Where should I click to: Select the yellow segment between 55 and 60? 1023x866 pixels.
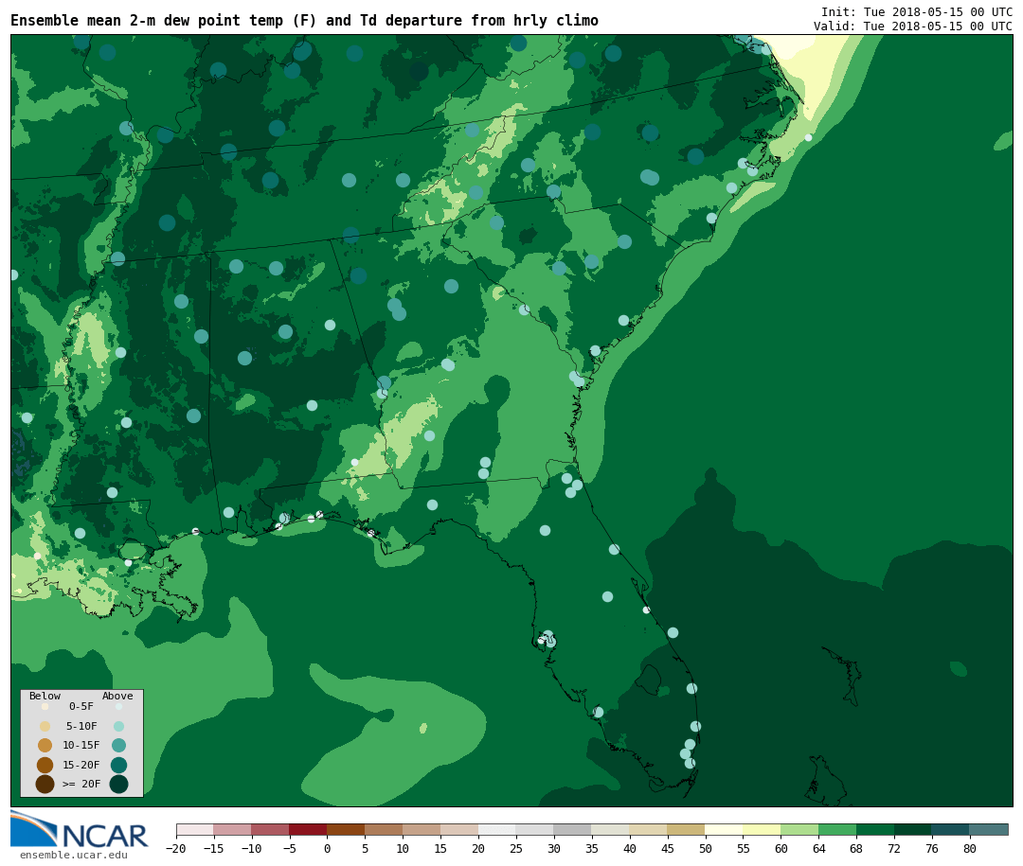tap(763, 830)
